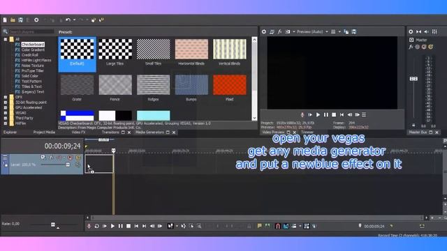The image size is (447, 251).
Task: Go to start in the video preview controls
Action: (342, 114)
